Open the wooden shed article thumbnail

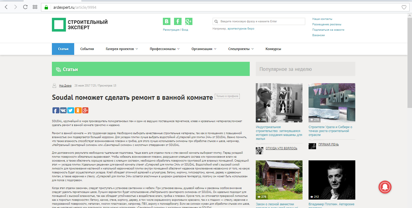279,180
